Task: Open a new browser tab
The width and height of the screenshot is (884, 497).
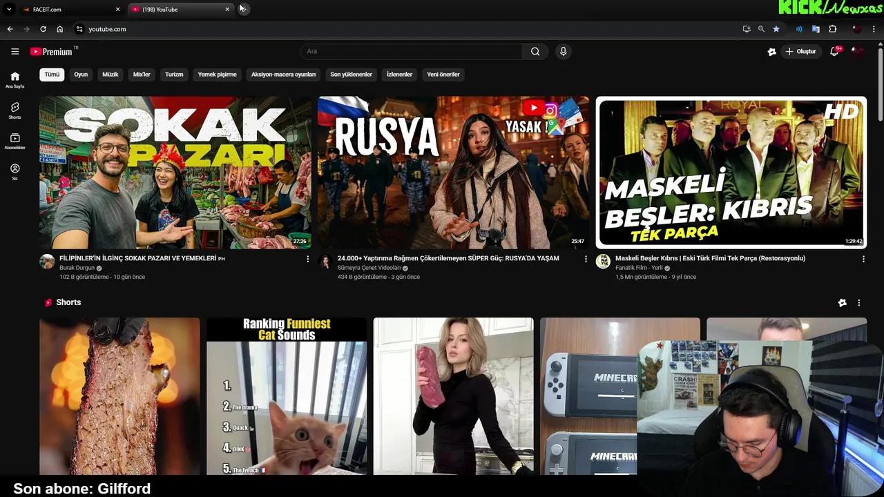Action: point(242,9)
